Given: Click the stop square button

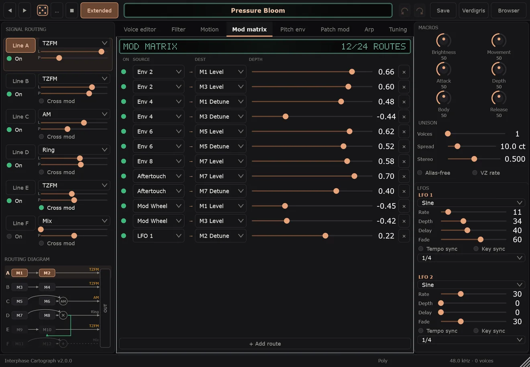Looking at the screenshot, I should pyautogui.click(x=72, y=10).
